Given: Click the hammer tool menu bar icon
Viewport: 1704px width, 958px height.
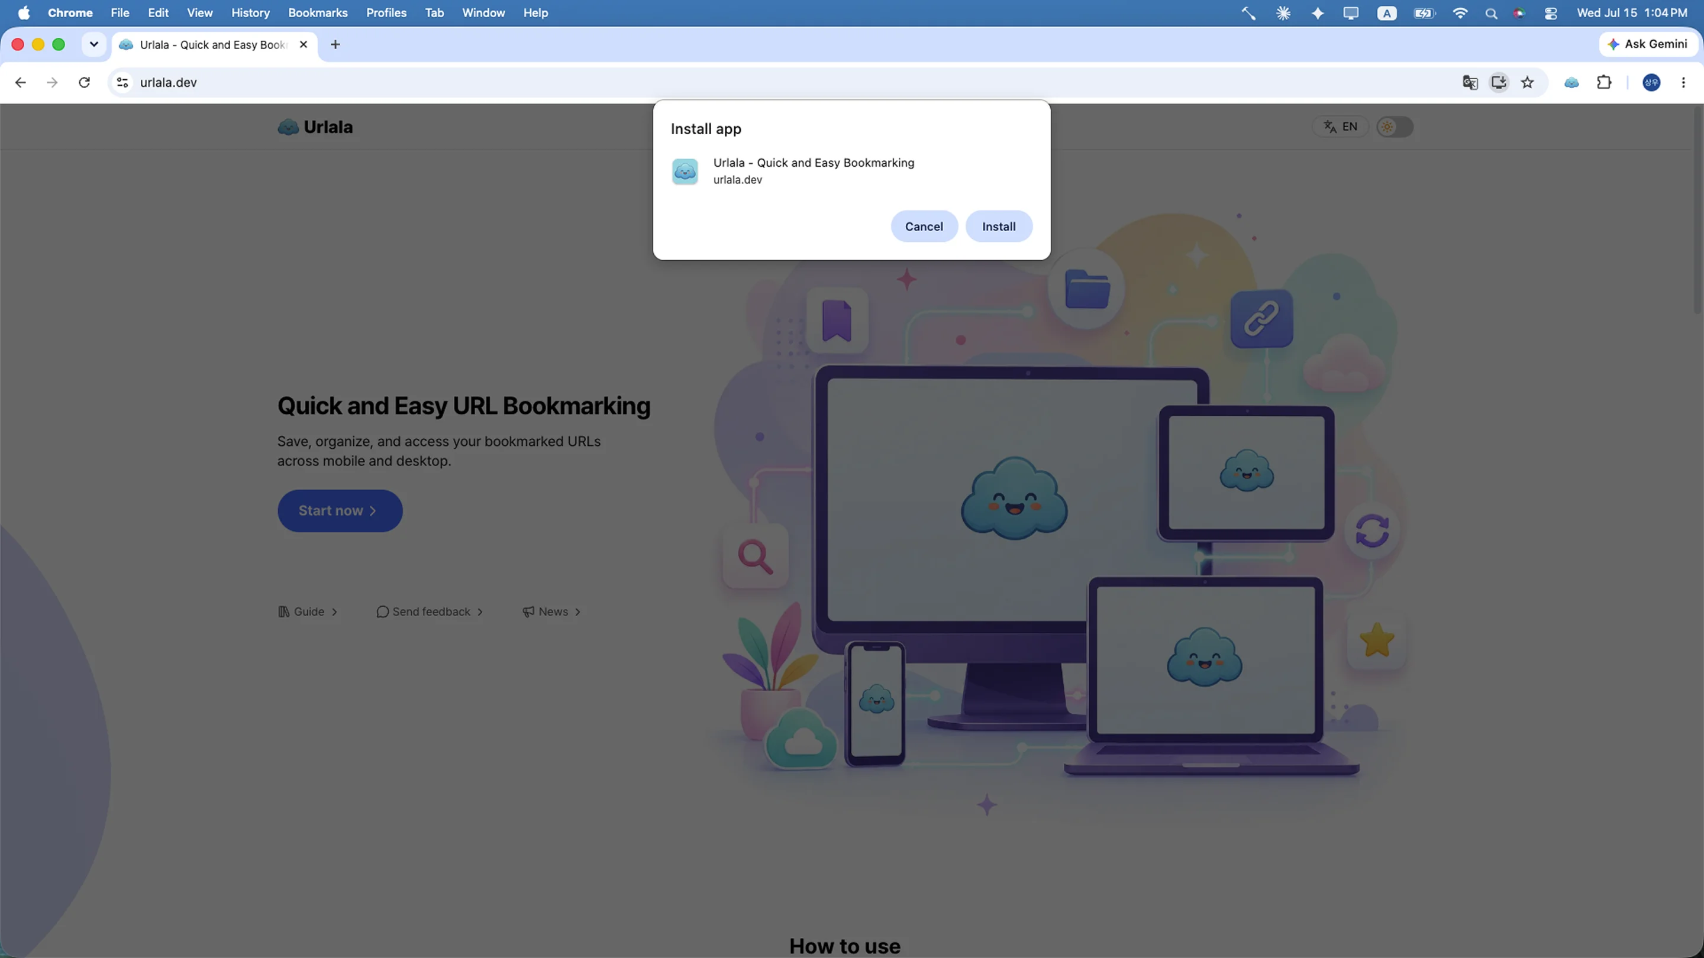Looking at the screenshot, I should pyautogui.click(x=1248, y=12).
